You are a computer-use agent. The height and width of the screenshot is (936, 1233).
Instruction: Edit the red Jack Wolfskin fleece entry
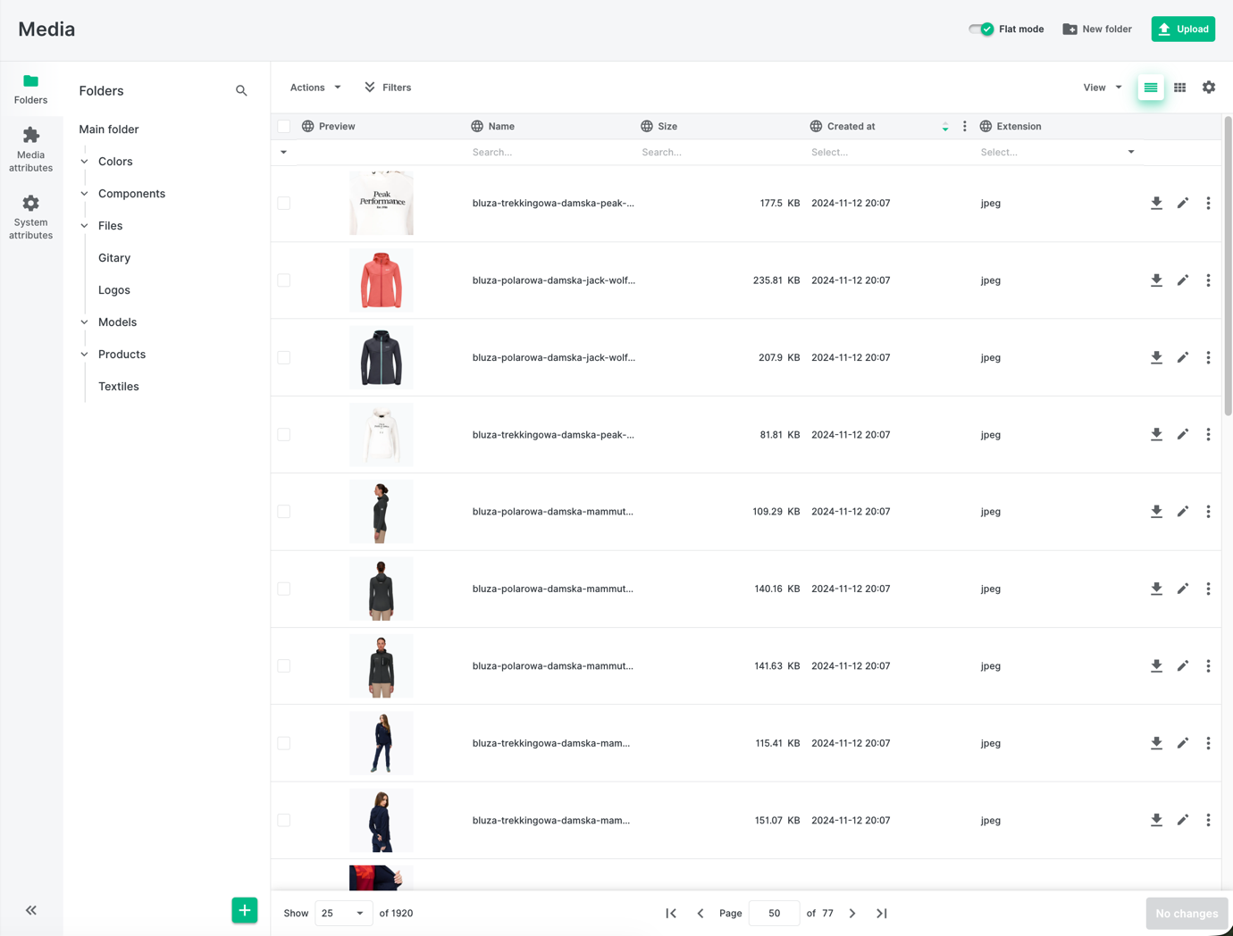tap(1182, 280)
